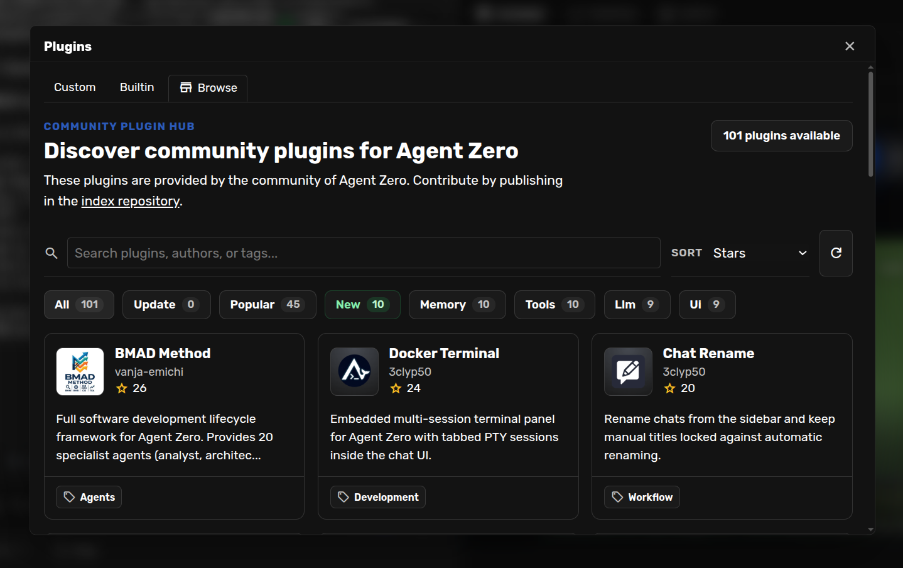This screenshot has height=568, width=903.
Task: Click author 3clyp50 under Docker Terminal
Action: tap(410, 372)
